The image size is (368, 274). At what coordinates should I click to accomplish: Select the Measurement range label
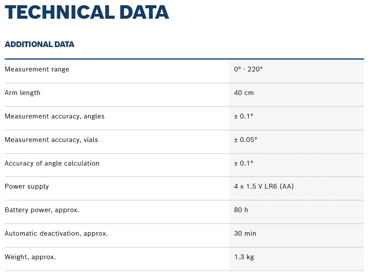tap(37, 69)
